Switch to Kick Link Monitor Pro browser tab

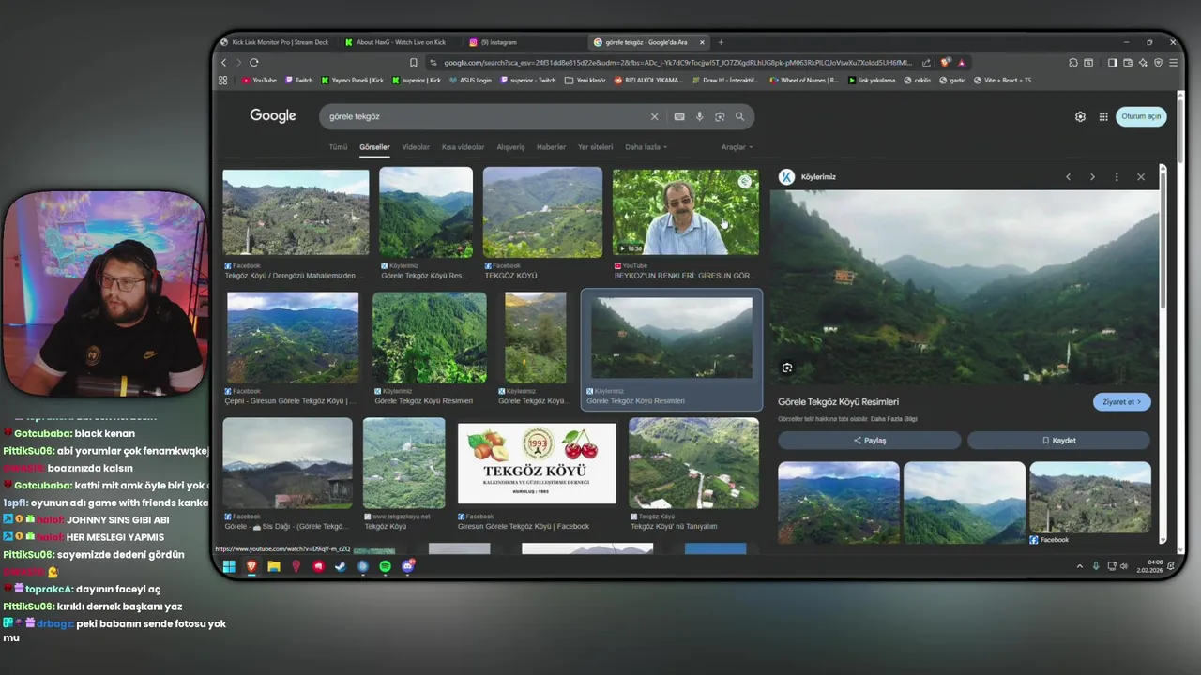(274, 42)
